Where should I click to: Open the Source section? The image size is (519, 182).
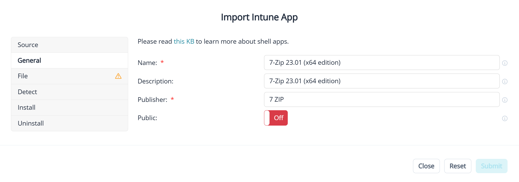point(69,45)
